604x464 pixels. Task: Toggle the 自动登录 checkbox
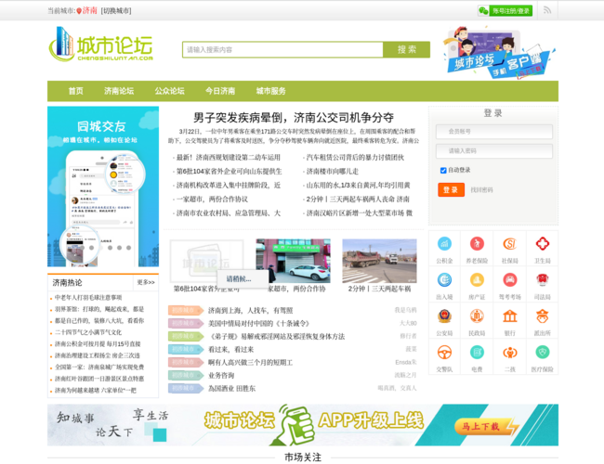coord(443,171)
